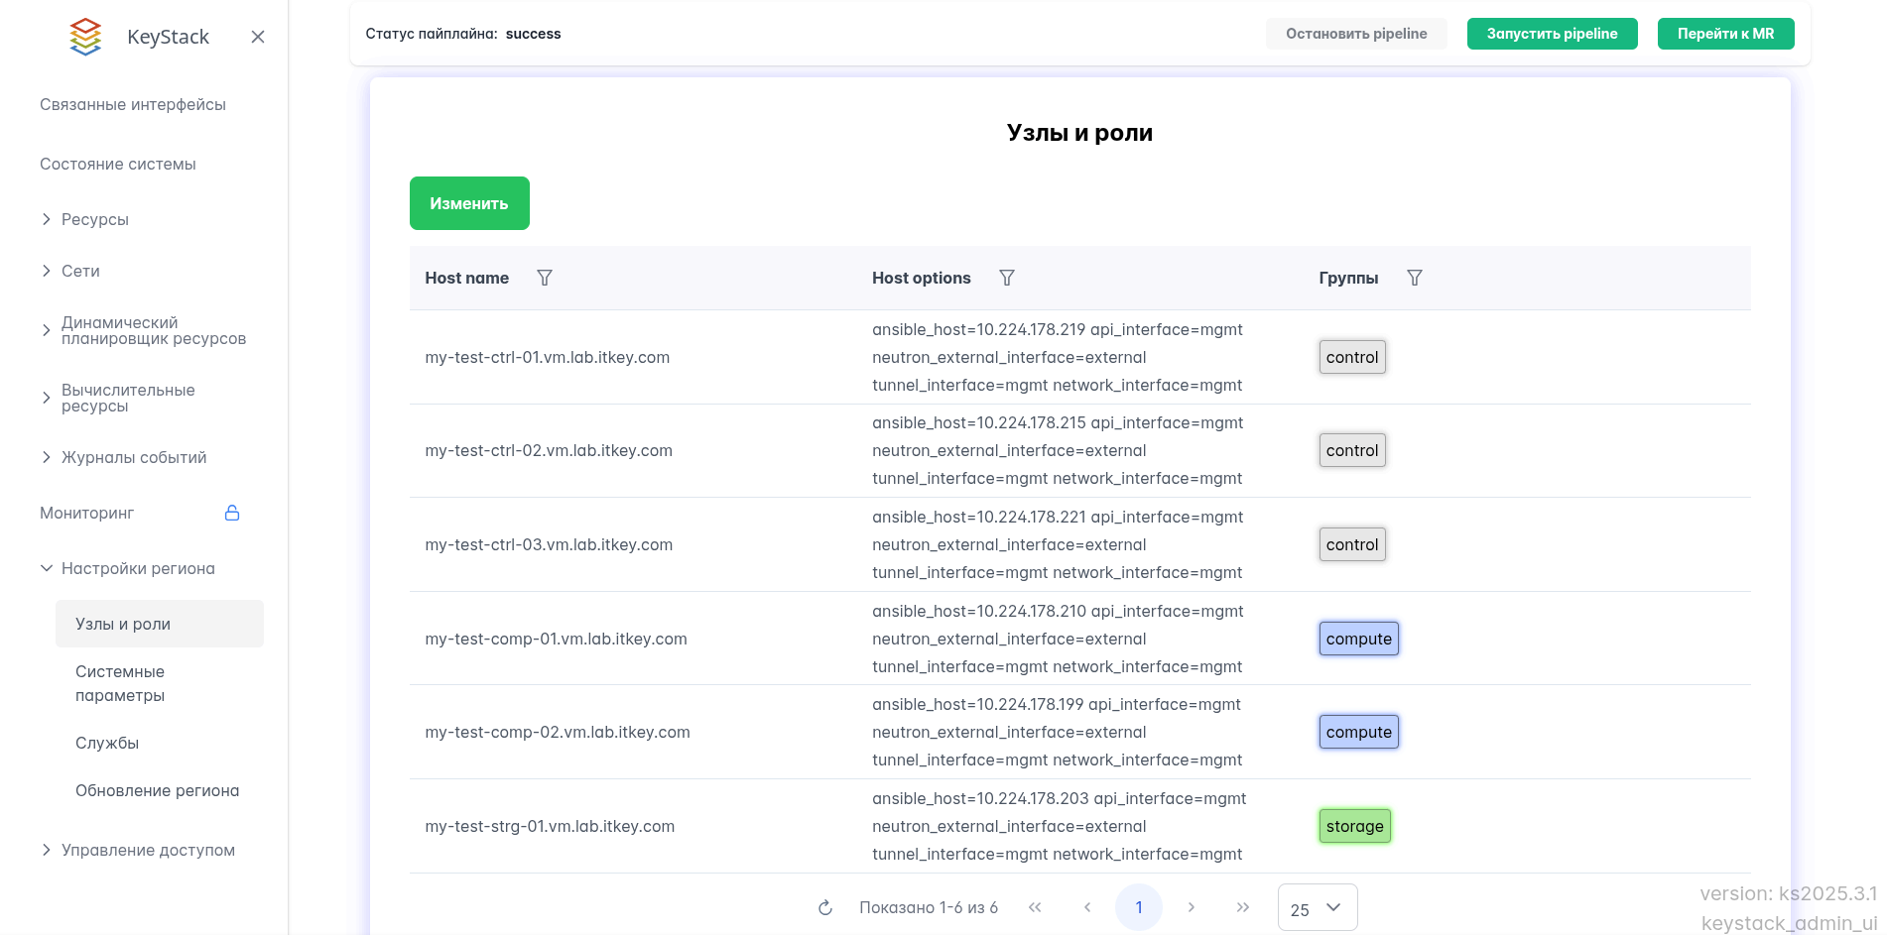Open the Host name column filter
Viewport: 1887px width, 935px height.
point(545,278)
